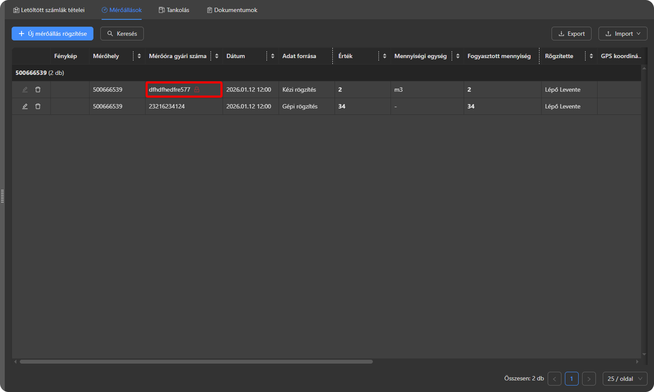This screenshot has width=654, height=392.
Task: Sort the Érték column
Action: pyautogui.click(x=384, y=56)
